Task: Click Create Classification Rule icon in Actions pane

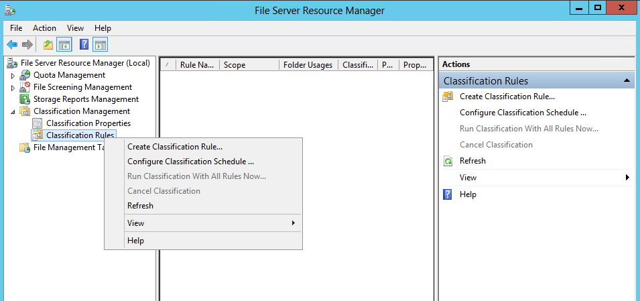Action: (448, 97)
